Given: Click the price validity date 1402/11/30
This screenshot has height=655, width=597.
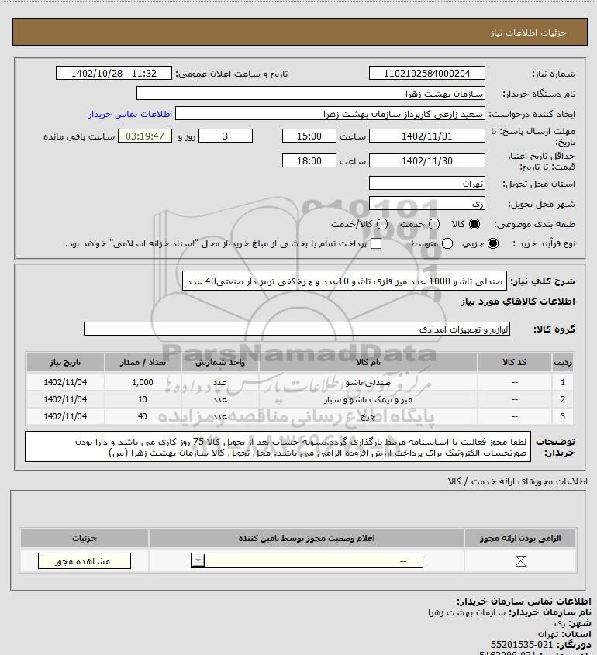Looking at the screenshot, I should [x=427, y=160].
